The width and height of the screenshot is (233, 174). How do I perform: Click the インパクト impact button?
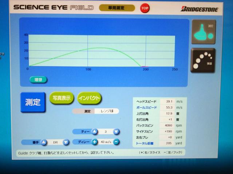(x=89, y=98)
